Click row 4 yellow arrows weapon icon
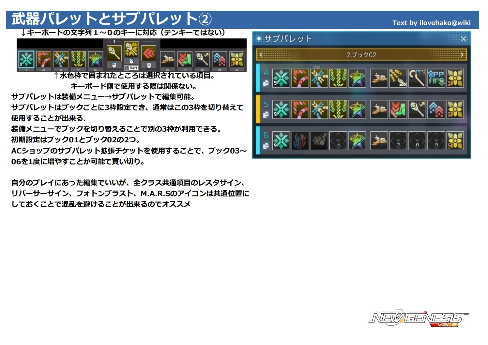Image resolution: width=488 pixels, height=345 pixels. 398,78
